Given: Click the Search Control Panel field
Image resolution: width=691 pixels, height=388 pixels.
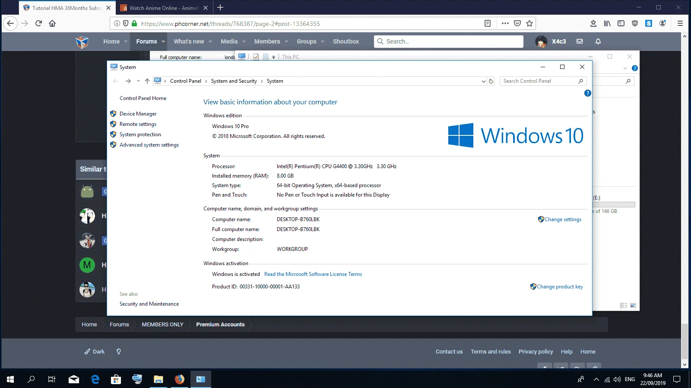Looking at the screenshot, I should click(x=540, y=81).
